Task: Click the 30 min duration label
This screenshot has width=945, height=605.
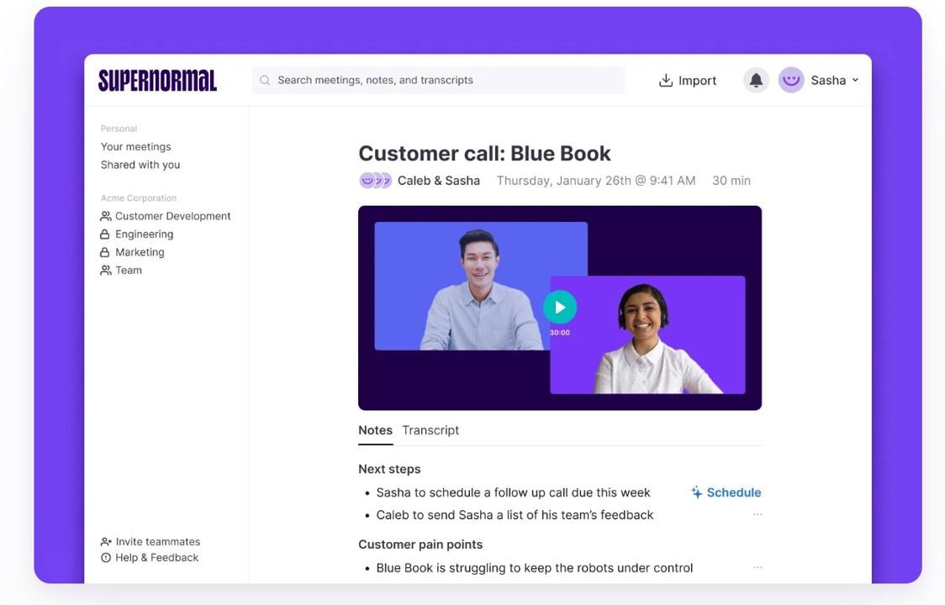Action: click(731, 180)
